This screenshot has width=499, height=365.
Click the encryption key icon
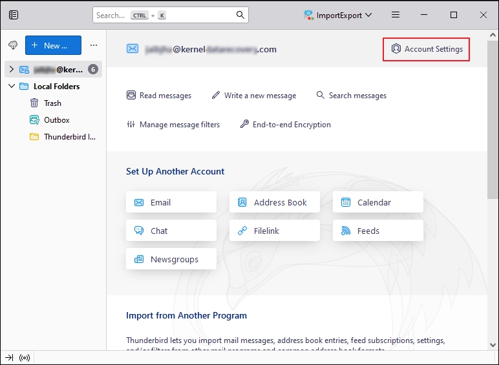[x=244, y=123]
